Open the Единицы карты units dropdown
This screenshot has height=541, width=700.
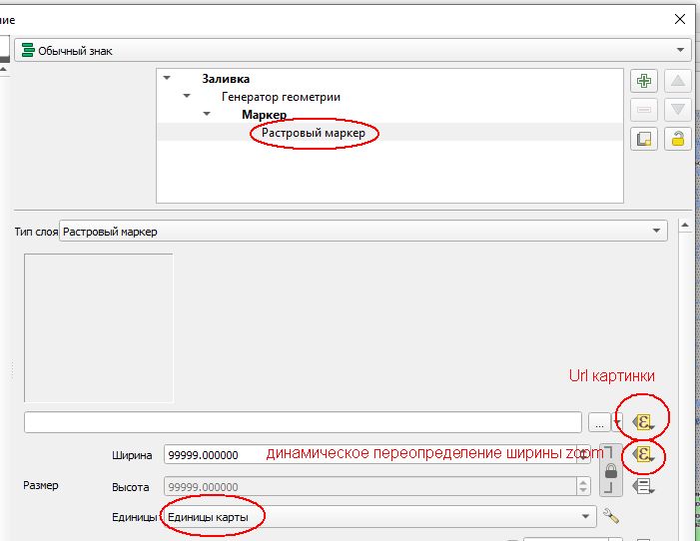[x=379, y=516]
